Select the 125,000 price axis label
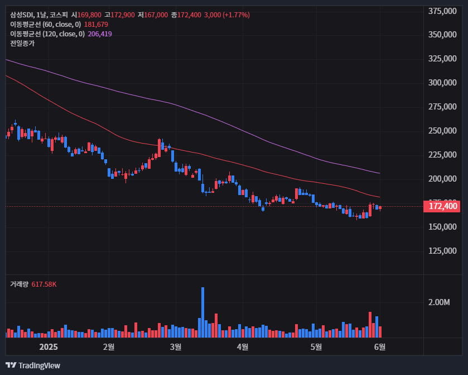468x375 pixels. 442,250
